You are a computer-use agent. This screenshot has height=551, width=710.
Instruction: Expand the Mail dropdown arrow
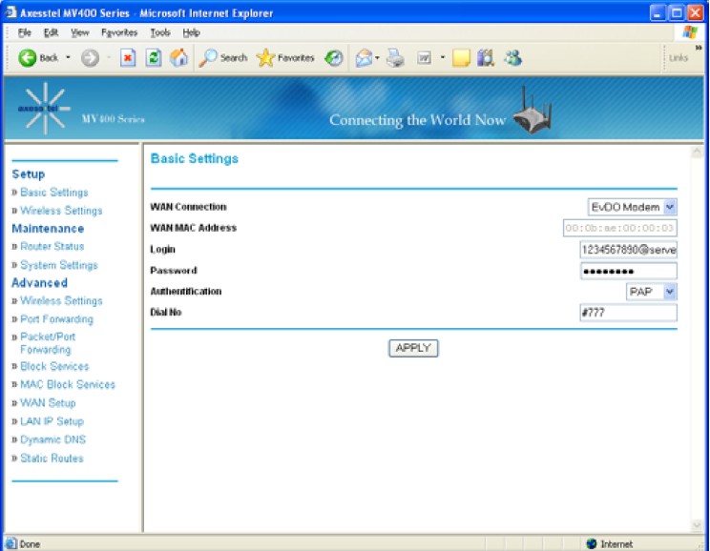[377, 58]
